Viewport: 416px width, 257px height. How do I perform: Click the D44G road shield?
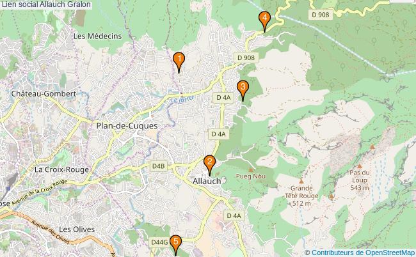point(159,242)
